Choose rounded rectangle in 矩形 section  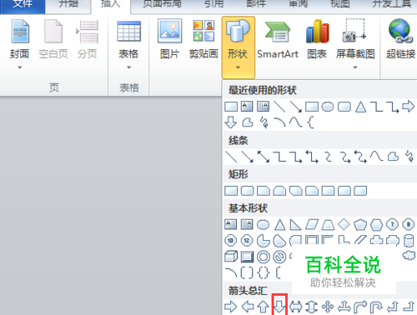click(x=247, y=191)
